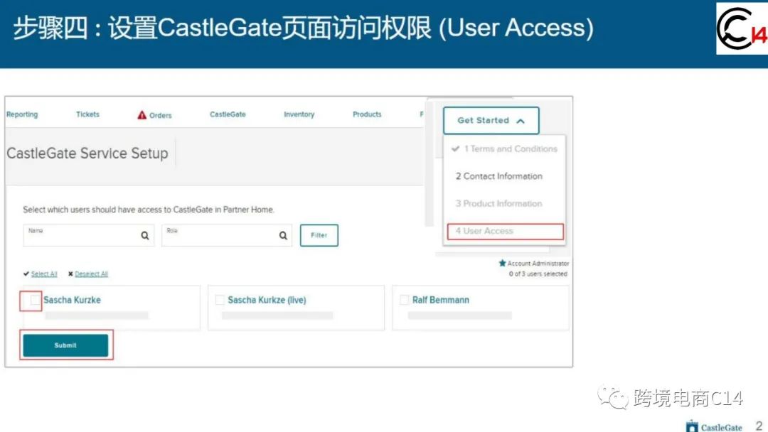Click the Role field magnifier icon
This screenshot has height=432, width=768.
(283, 236)
